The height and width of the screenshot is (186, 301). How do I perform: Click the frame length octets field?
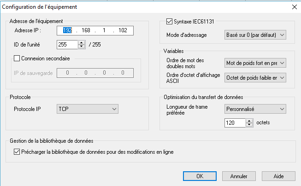[x=235, y=123]
